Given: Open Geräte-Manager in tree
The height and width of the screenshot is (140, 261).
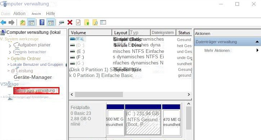Looking at the screenshot, I should click(33, 77).
